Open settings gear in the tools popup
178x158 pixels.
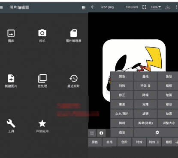(x=157, y=132)
